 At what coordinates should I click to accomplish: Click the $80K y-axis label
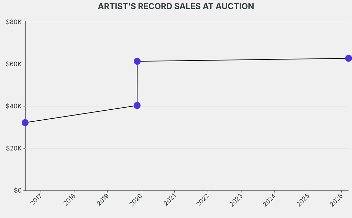[x=14, y=22]
